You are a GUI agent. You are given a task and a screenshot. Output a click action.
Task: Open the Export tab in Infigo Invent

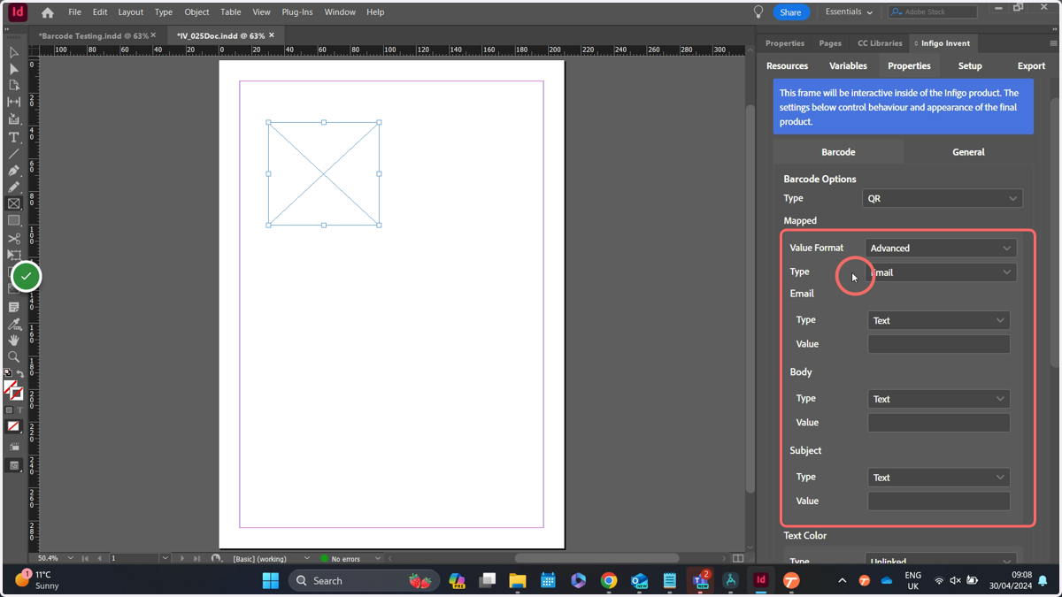click(x=1031, y=66)
